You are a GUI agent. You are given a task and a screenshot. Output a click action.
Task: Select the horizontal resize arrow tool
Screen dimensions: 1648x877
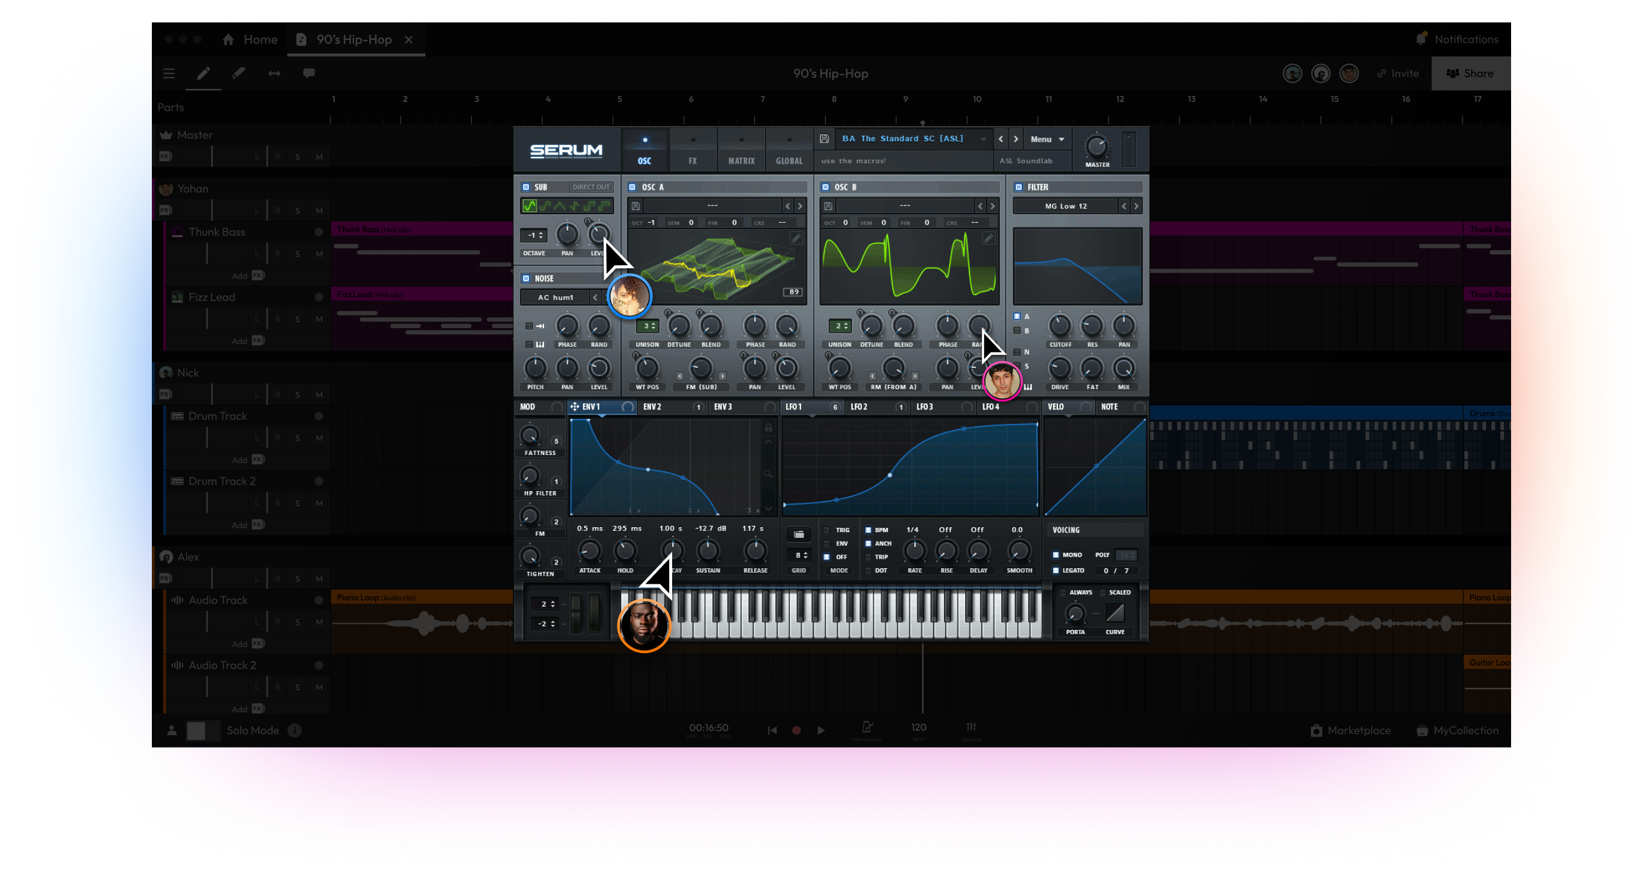coord(274,73)
